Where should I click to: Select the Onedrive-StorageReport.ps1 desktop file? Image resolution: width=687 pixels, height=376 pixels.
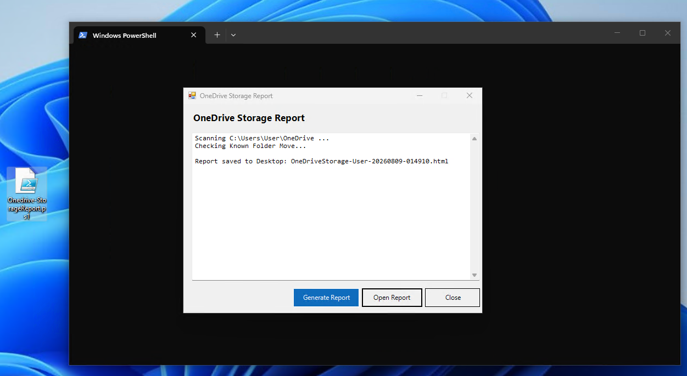(x=27, y=194)
